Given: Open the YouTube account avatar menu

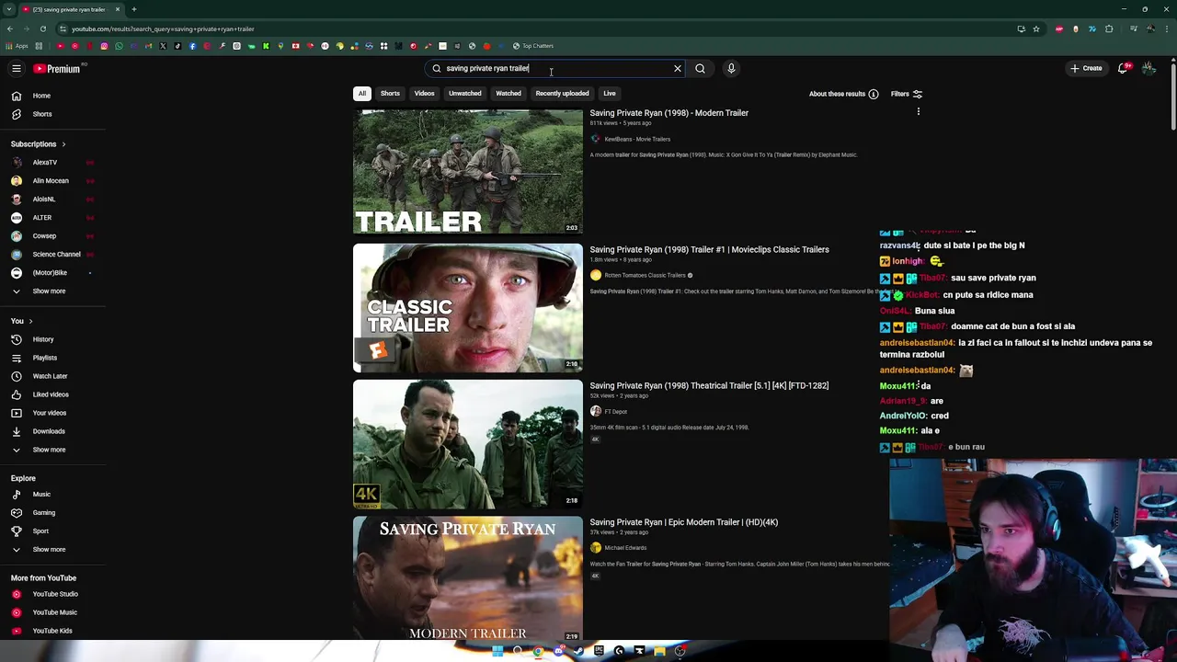Looking at the screenshot, I should (x=1148, y=68).
